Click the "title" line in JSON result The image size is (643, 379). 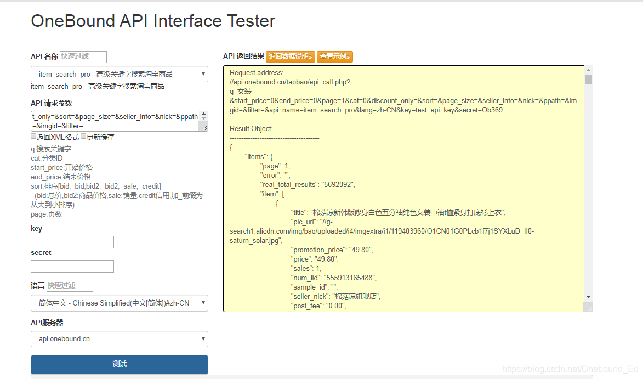tap(398, 212)
